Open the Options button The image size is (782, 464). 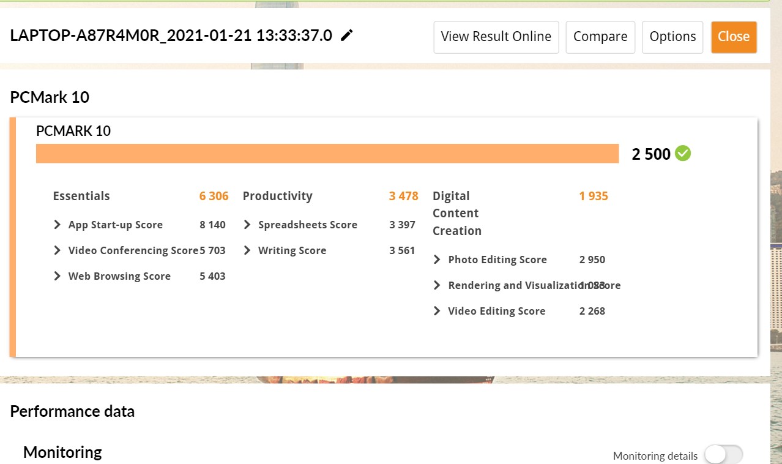pos(672,37)
